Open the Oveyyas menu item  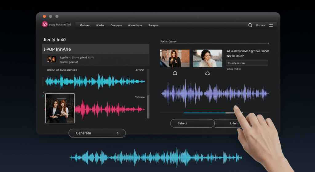(116, 25)
